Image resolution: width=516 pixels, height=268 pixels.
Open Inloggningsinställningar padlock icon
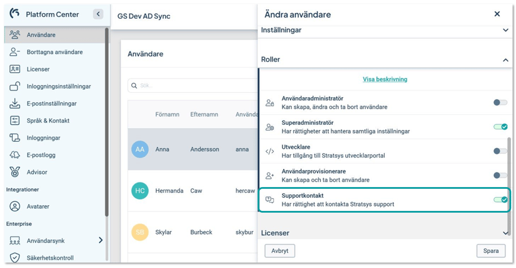pos(14,86)
